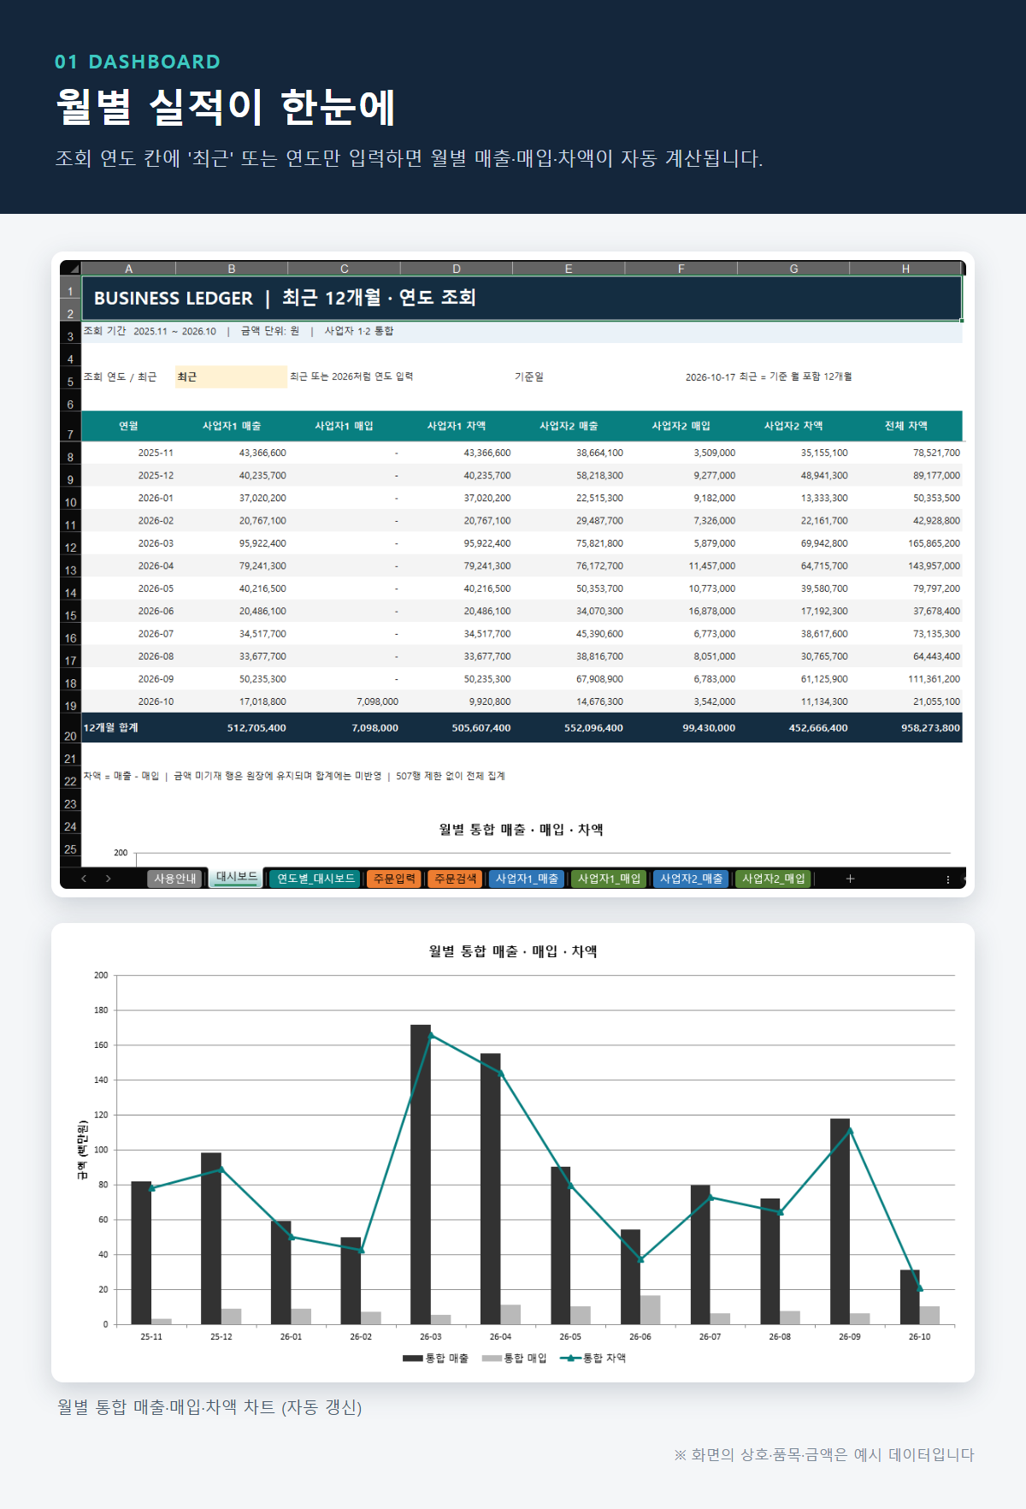Click the 통합 매출 legend entry
Viewport: 1026px width, 1509px height.
[436, 1358]
